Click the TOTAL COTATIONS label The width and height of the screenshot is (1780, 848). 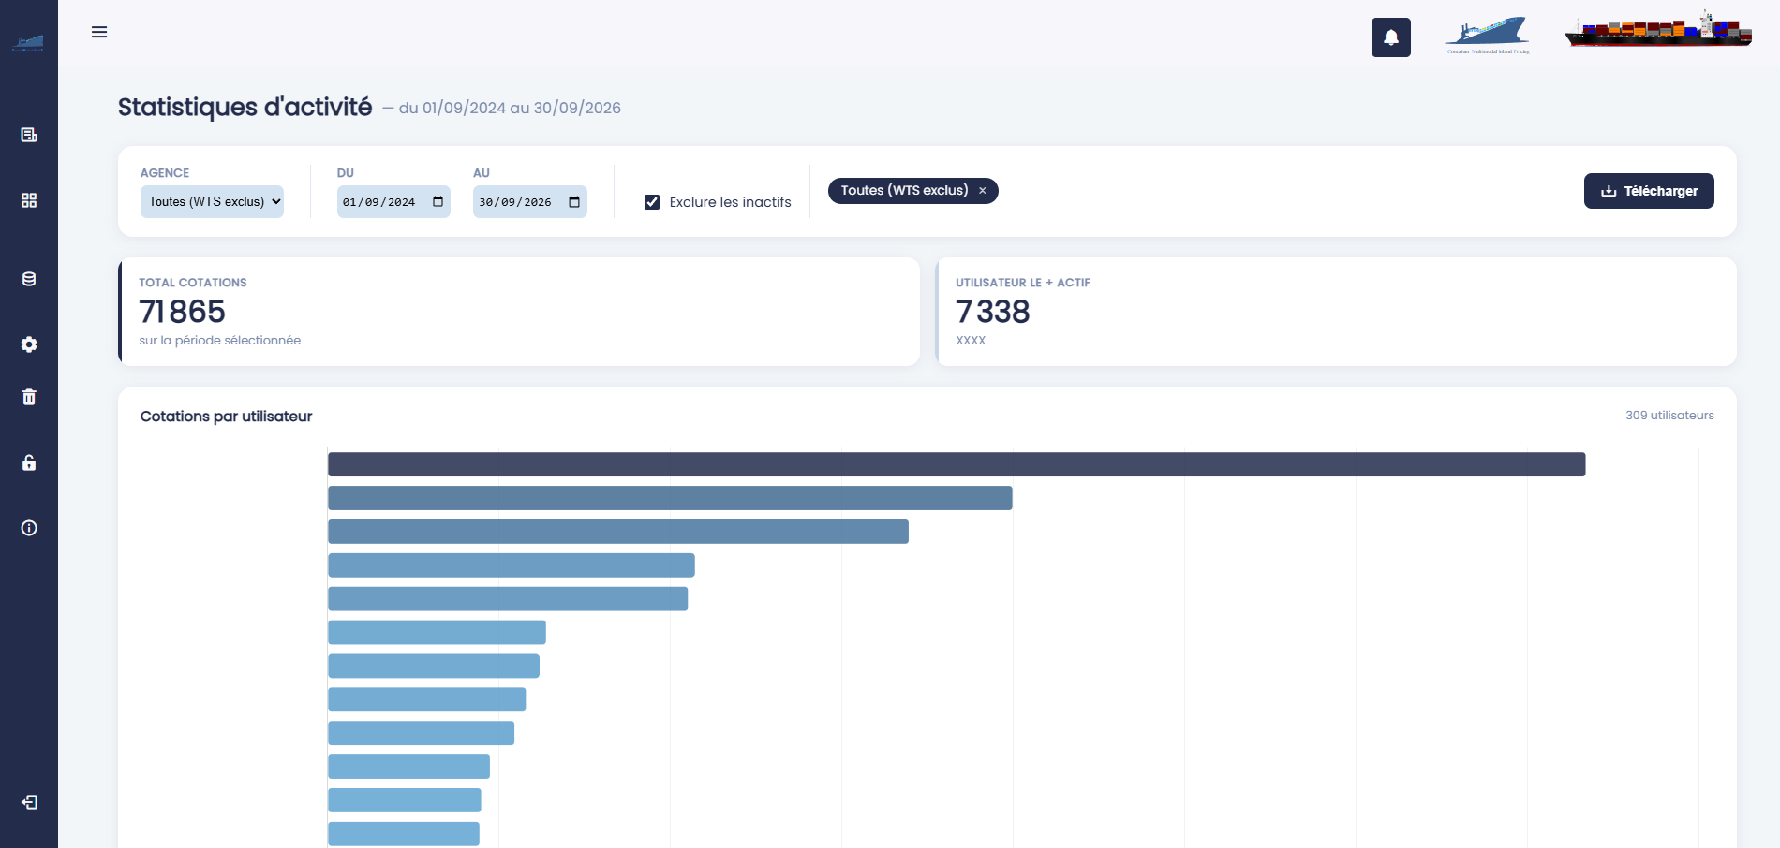coord(193,283)
